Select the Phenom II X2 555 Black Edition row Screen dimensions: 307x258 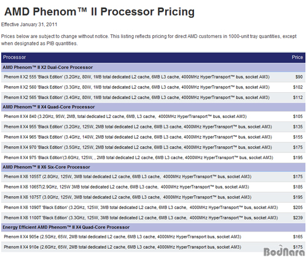click(x=153, y=77)
